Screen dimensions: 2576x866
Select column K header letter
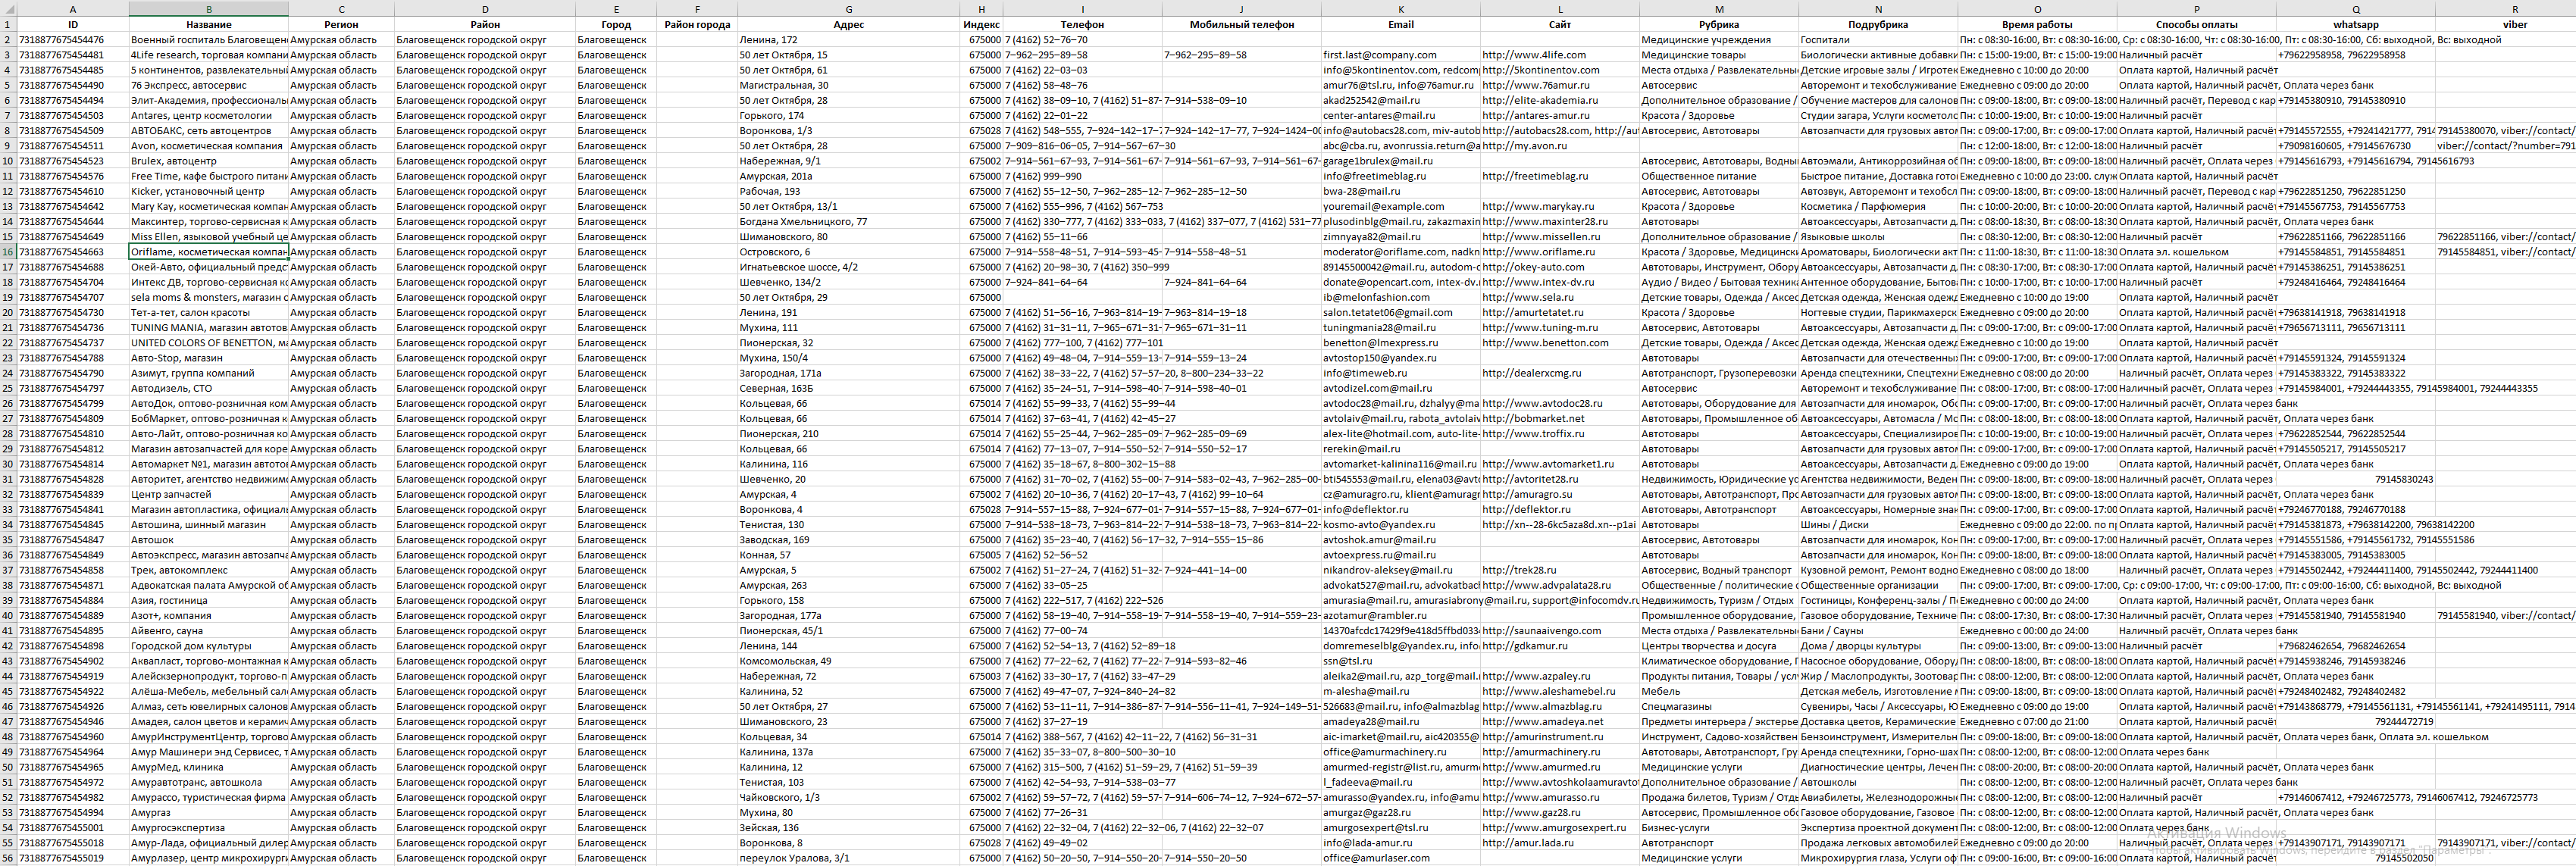[x=1400, y=9]
